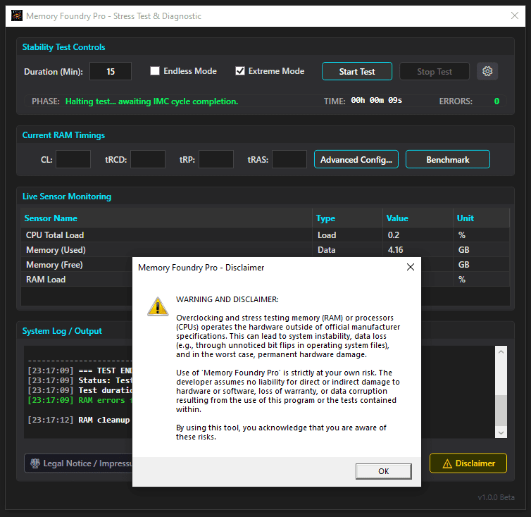Click the Unit column header
The width and height of the screenshot is (531, 517).
point(481,218)
